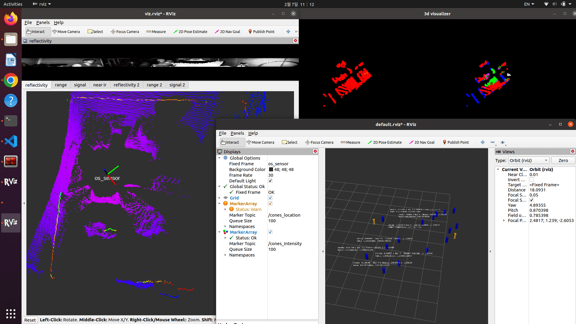Image resolution: width=576 pixels, height=324 pixels.
Task: Expand Namespaces under cones_Intensity MarkerArray
Action: click(225, 255)
